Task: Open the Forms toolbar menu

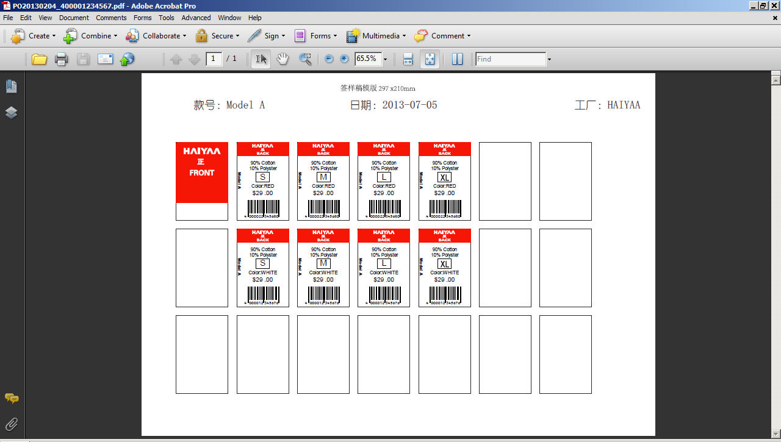Action: coord(316,36)
